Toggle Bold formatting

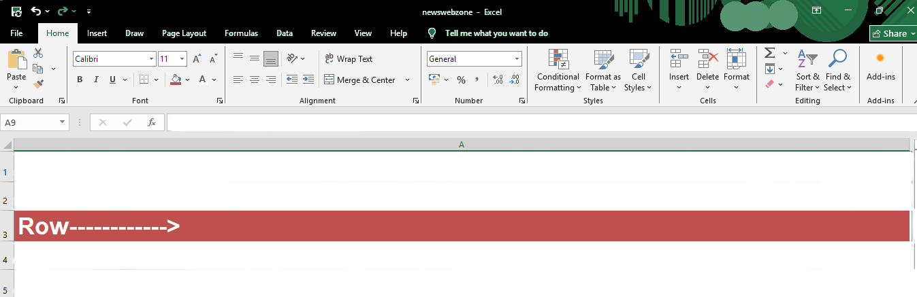point(80,80)
